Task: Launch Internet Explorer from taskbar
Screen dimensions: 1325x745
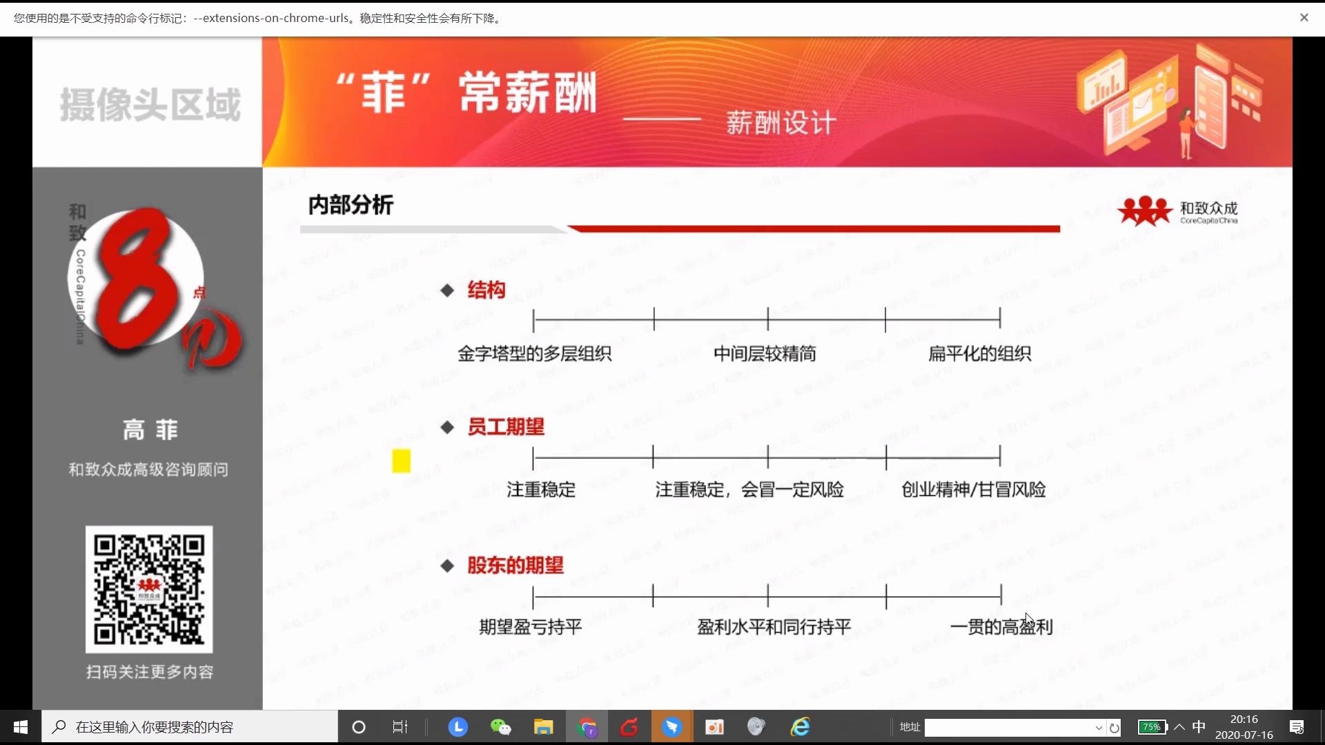Action: coord(801,727)
